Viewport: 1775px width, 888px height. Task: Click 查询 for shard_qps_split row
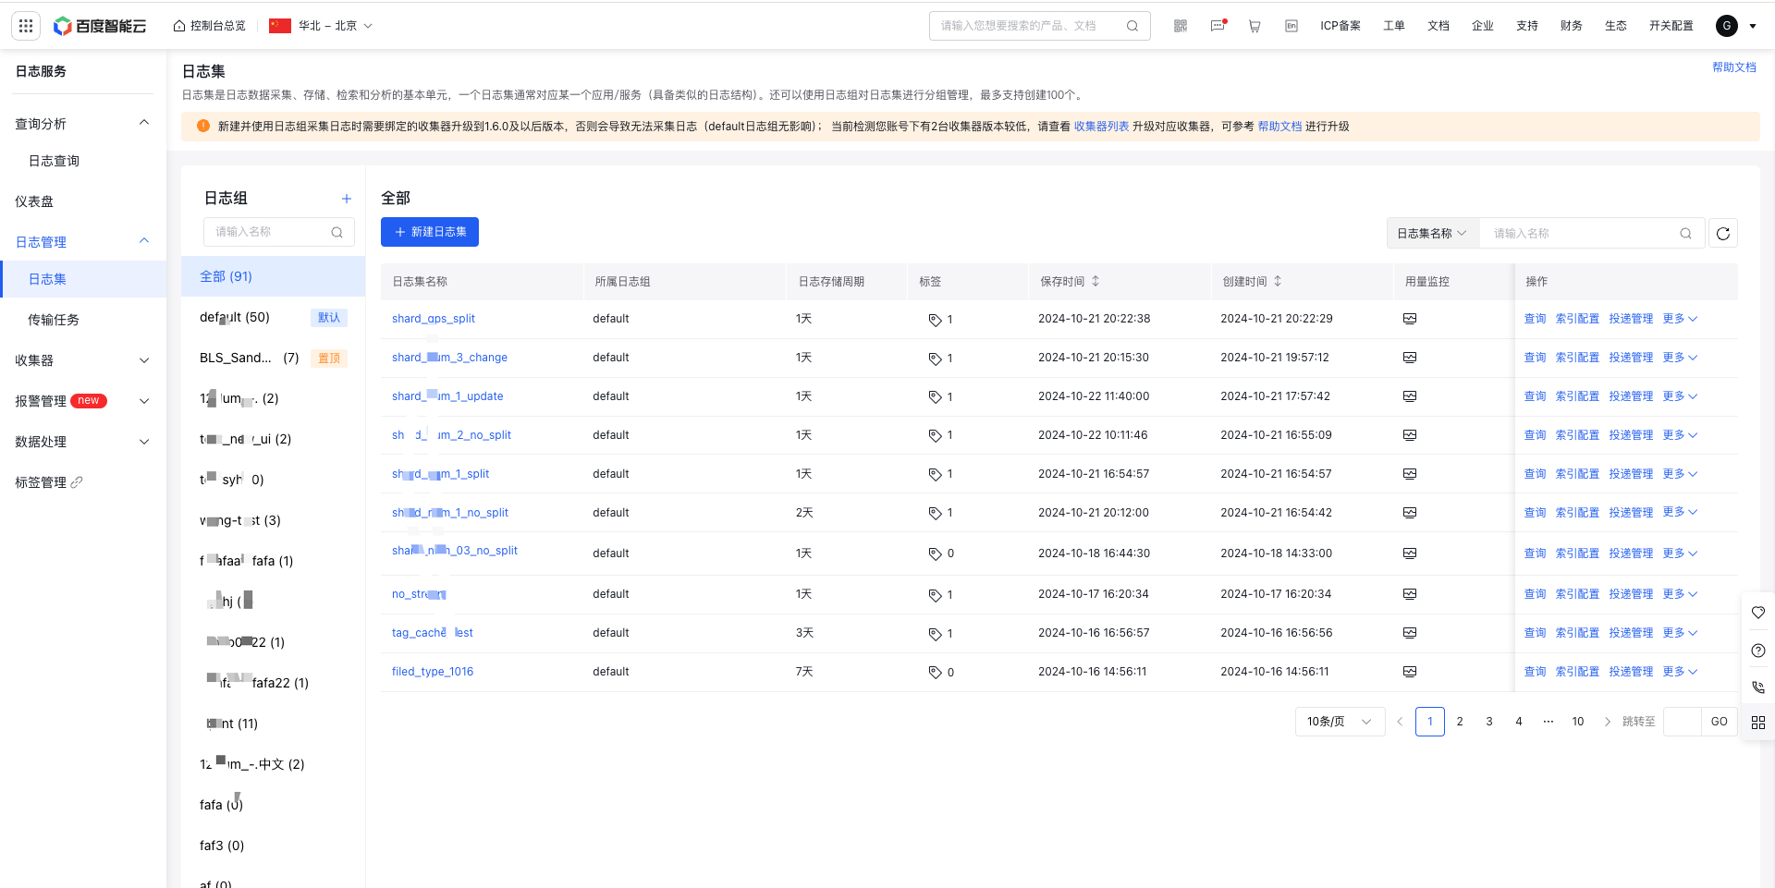coord(1535,319)
